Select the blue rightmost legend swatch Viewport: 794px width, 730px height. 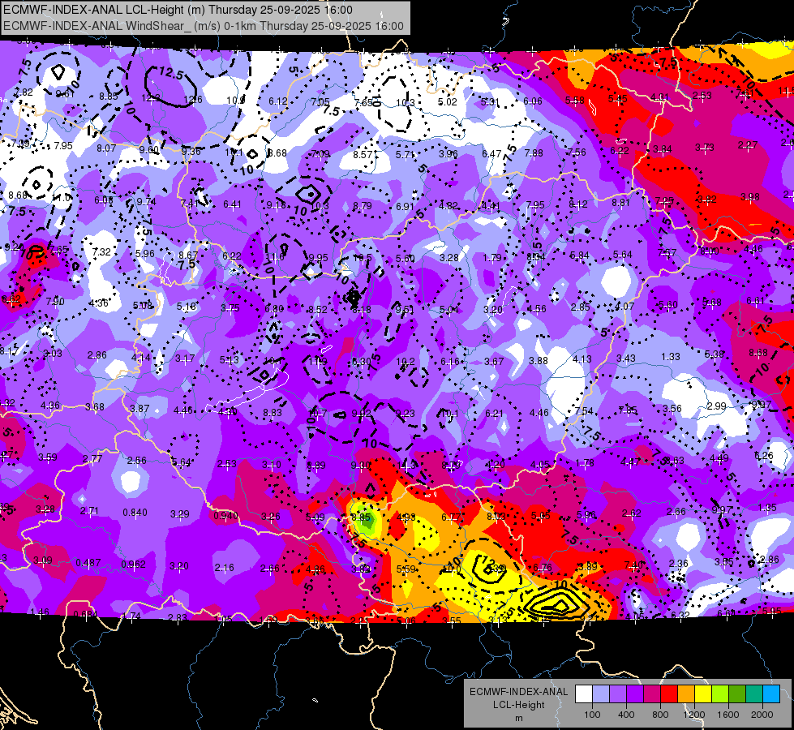pos(771,694)
